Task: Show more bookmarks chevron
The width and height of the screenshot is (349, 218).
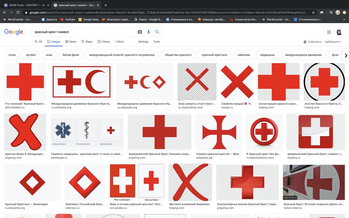Action: (x=344, y=20)
